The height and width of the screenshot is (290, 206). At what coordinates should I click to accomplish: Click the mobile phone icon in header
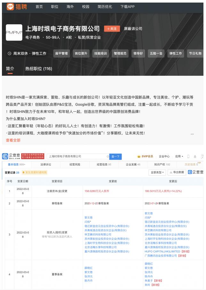coord(188,156)
